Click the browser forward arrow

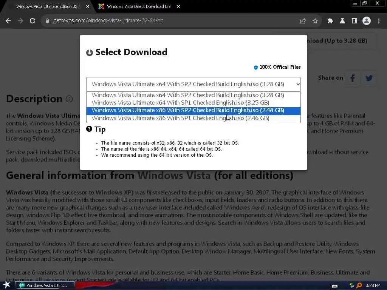click(x=20, y=21)
